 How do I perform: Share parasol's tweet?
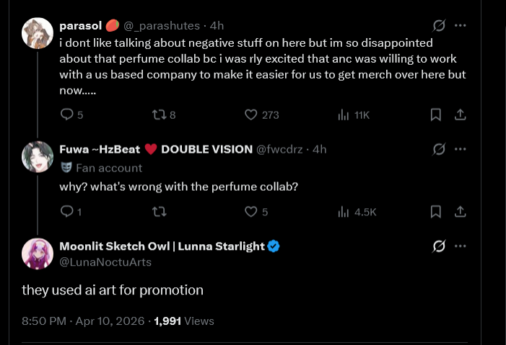coord(460,115)
